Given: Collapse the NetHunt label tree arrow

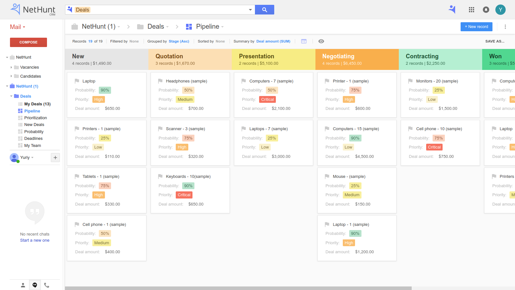Looking at the screenshot, I should pyautogui.click(x=7, y=57).
